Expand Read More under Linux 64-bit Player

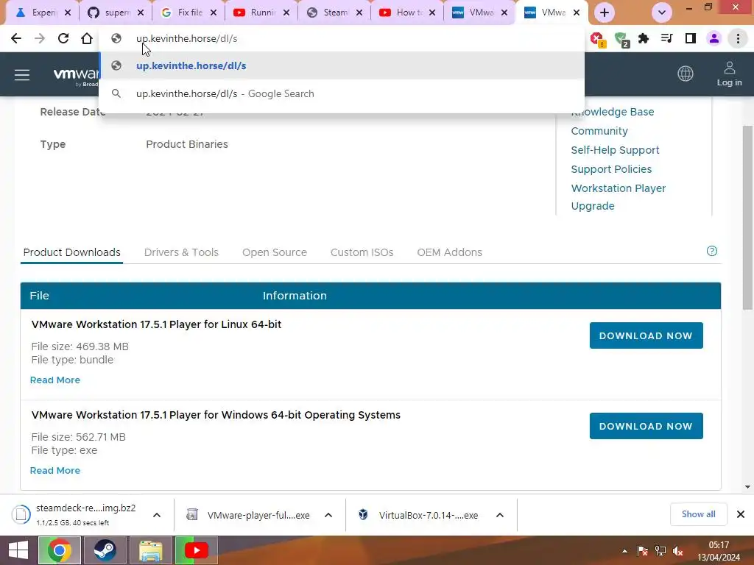54,380
